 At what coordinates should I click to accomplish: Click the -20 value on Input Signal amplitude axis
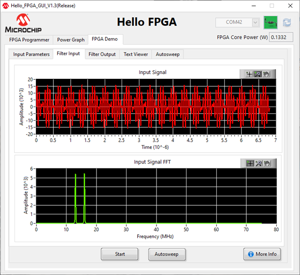click(29, 134)
